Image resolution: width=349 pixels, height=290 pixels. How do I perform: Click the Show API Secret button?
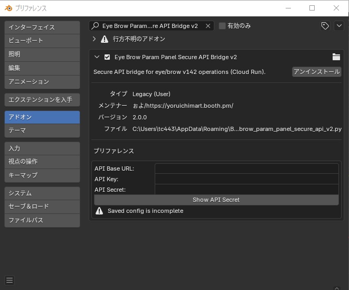(216, 200)
